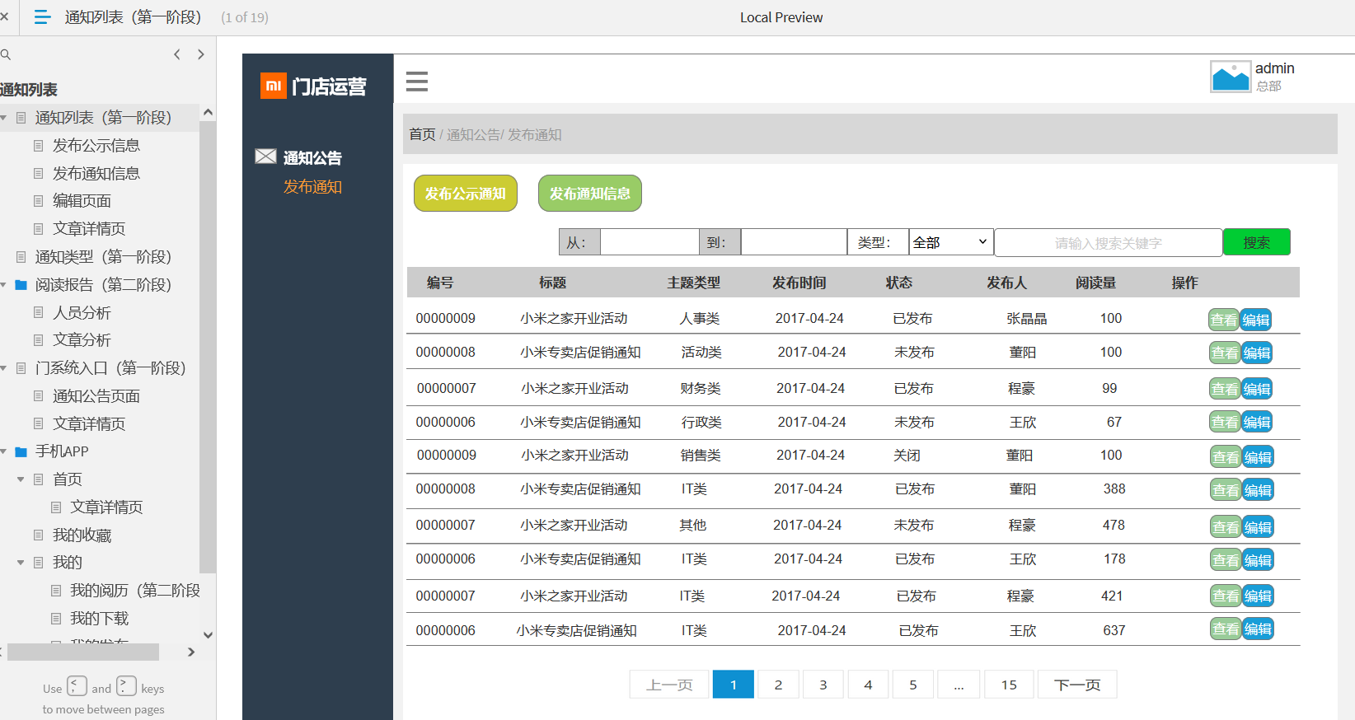This screenshot has width=1355, height=720.
Task: Click the Xiaomi logo icon
Action: (x=273, y=86)
